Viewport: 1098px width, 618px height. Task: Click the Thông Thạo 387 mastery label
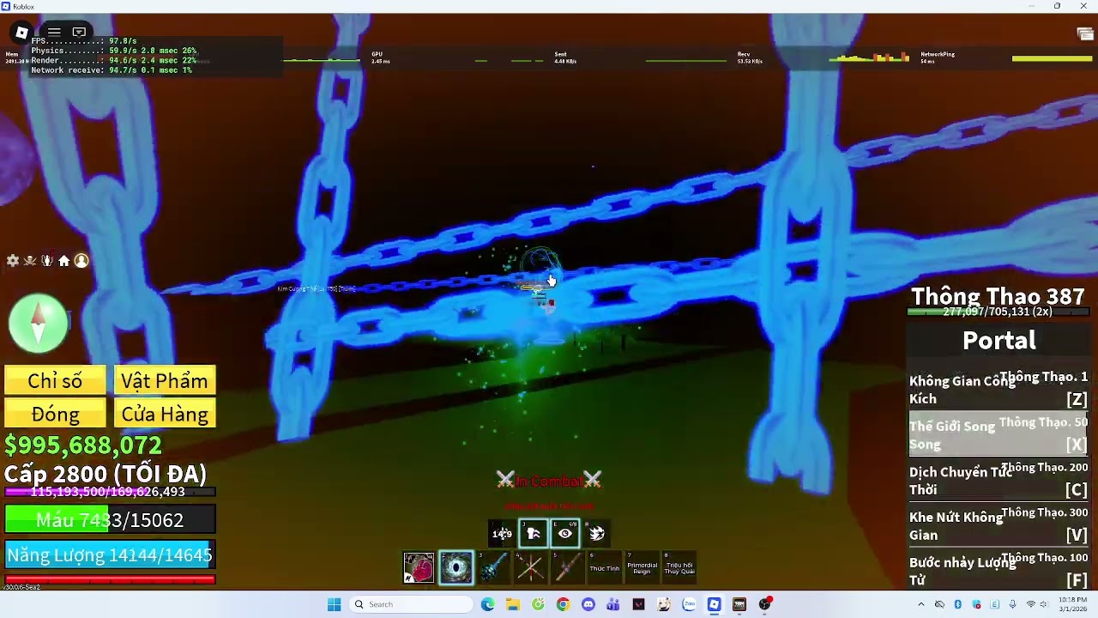(x=998, y=296)
